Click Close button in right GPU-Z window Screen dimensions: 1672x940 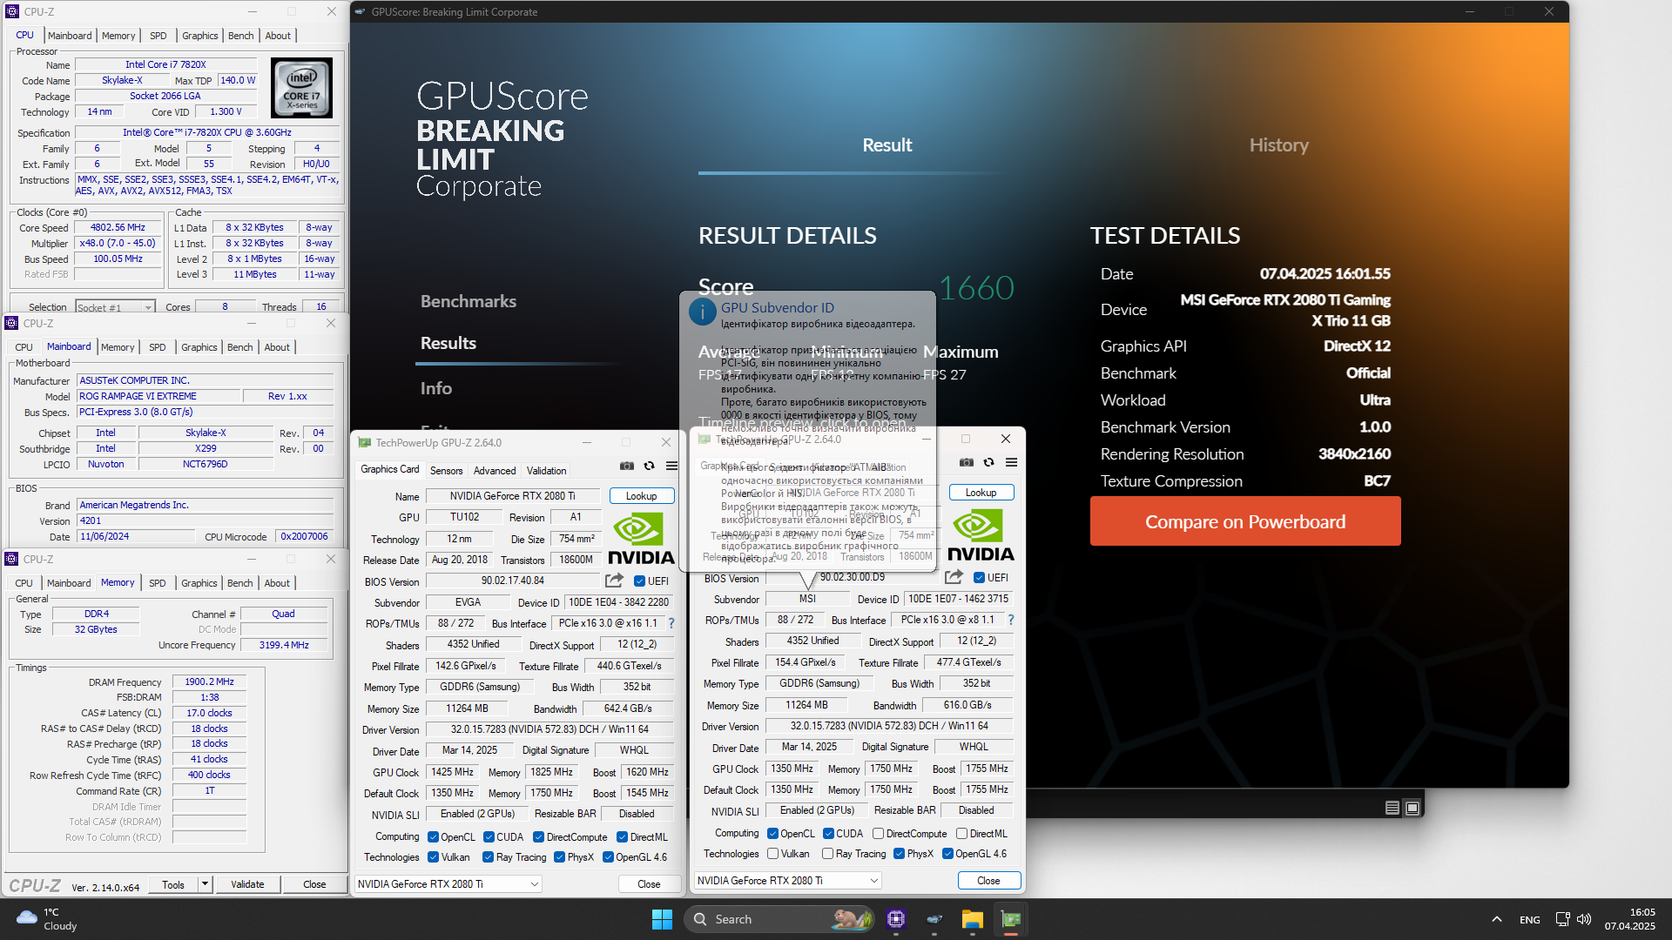[x=988, y=881]
